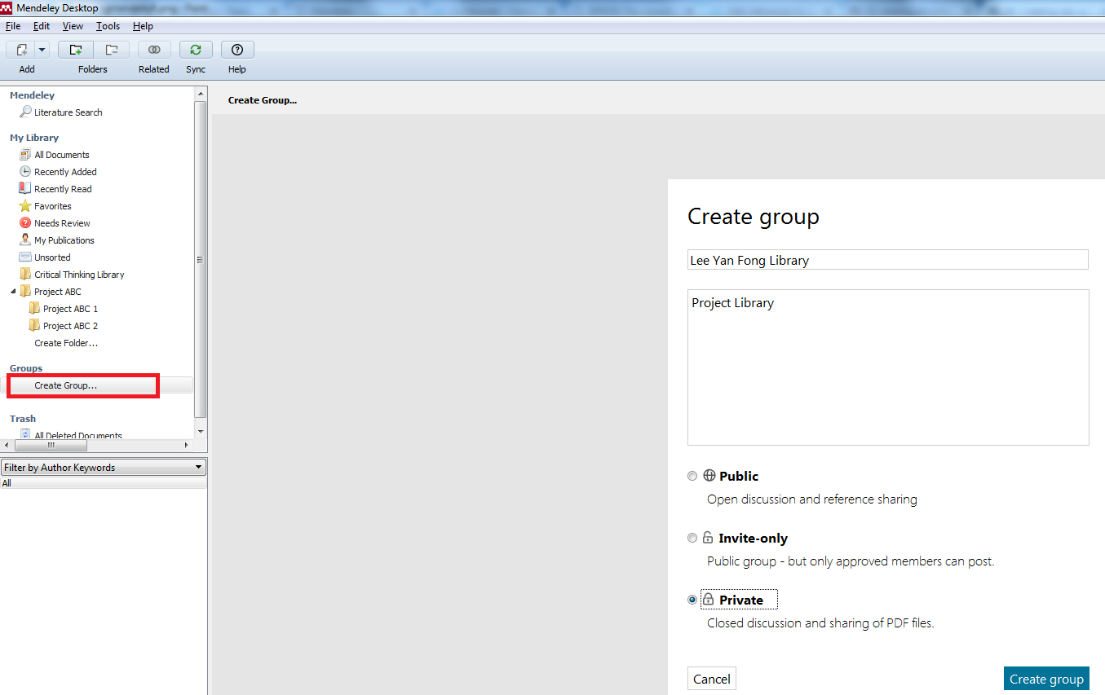Click the Help toolbar icon

coord(237,50)
